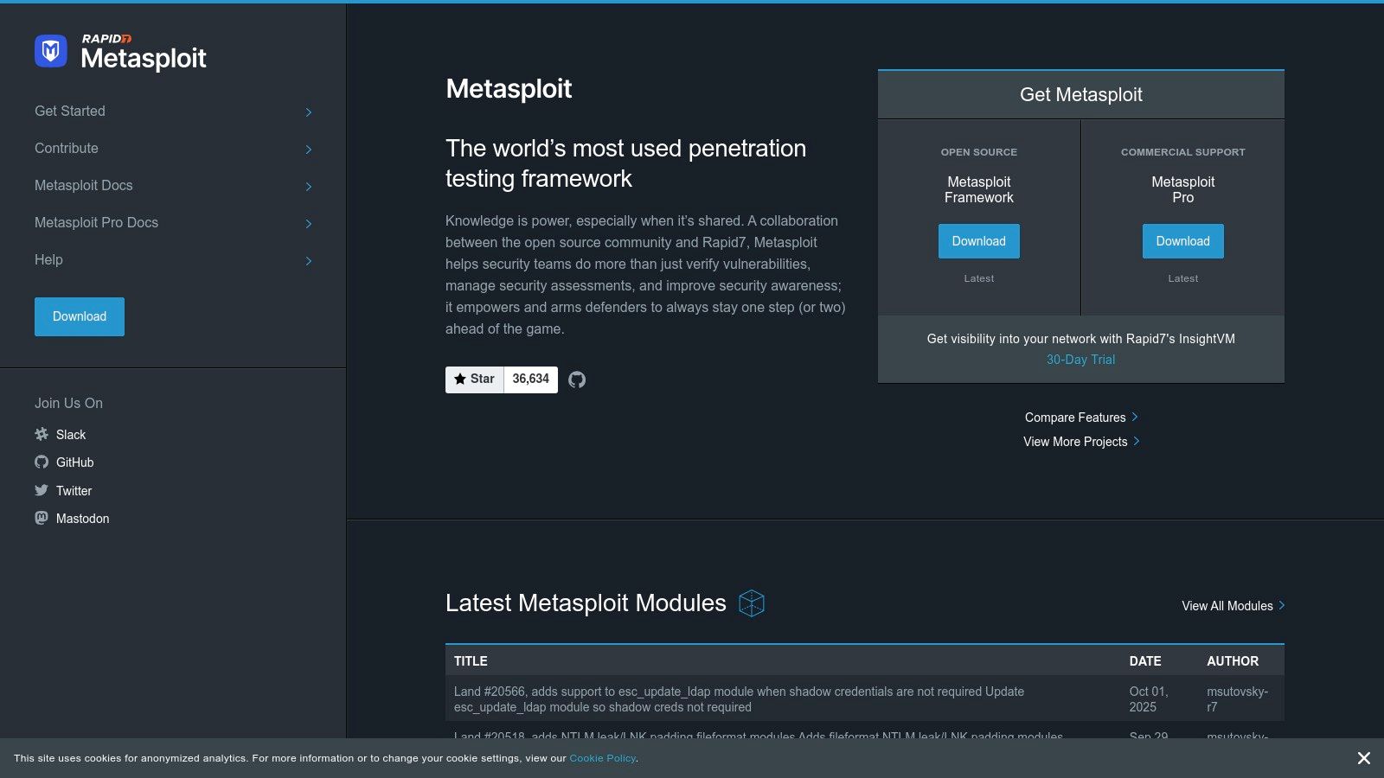Download Metasploit Framework open source

tap(979, 241)
